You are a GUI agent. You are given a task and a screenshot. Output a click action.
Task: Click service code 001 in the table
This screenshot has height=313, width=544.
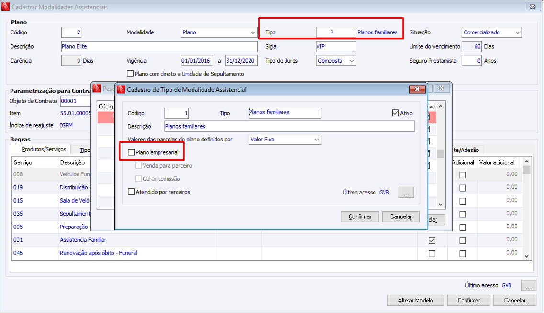tap(18, 240)
